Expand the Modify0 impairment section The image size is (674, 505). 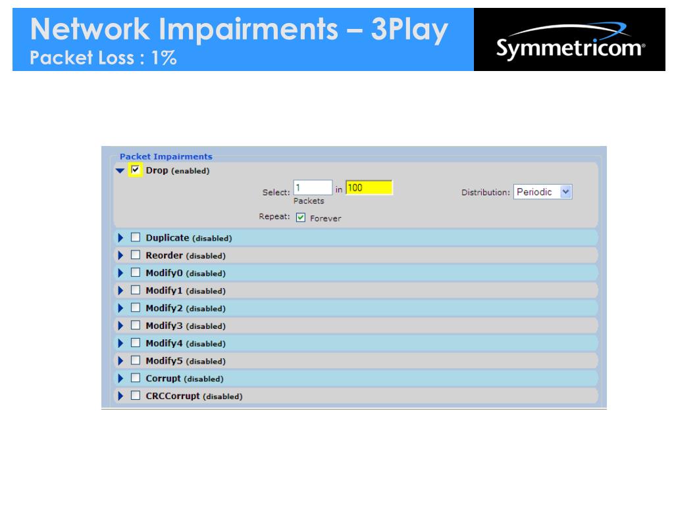120,273
